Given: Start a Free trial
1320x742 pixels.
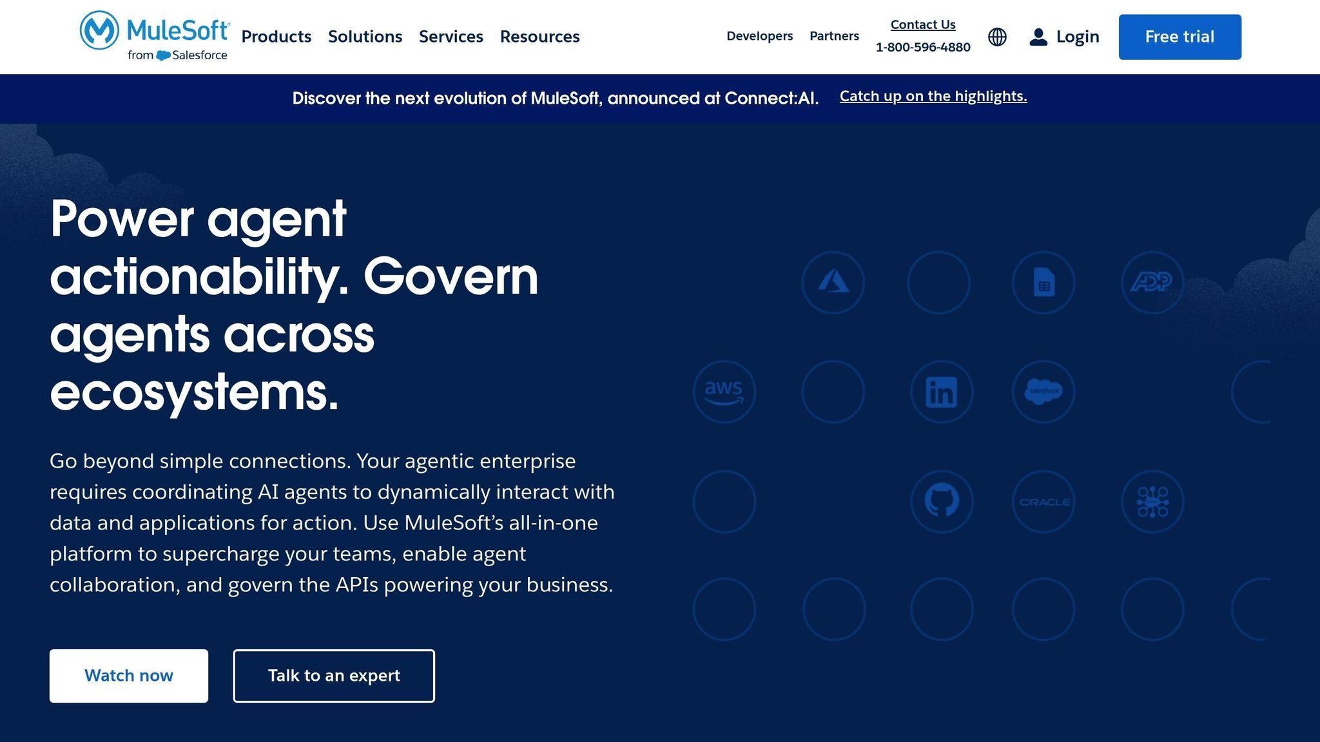Looking at the screenshot, I should coord(1180,37).
